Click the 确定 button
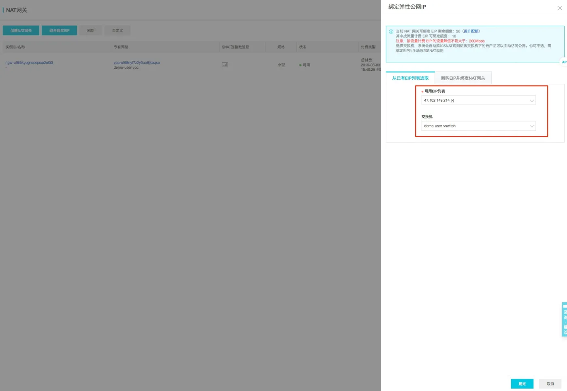The image size is (567, 391). (522, 384)
